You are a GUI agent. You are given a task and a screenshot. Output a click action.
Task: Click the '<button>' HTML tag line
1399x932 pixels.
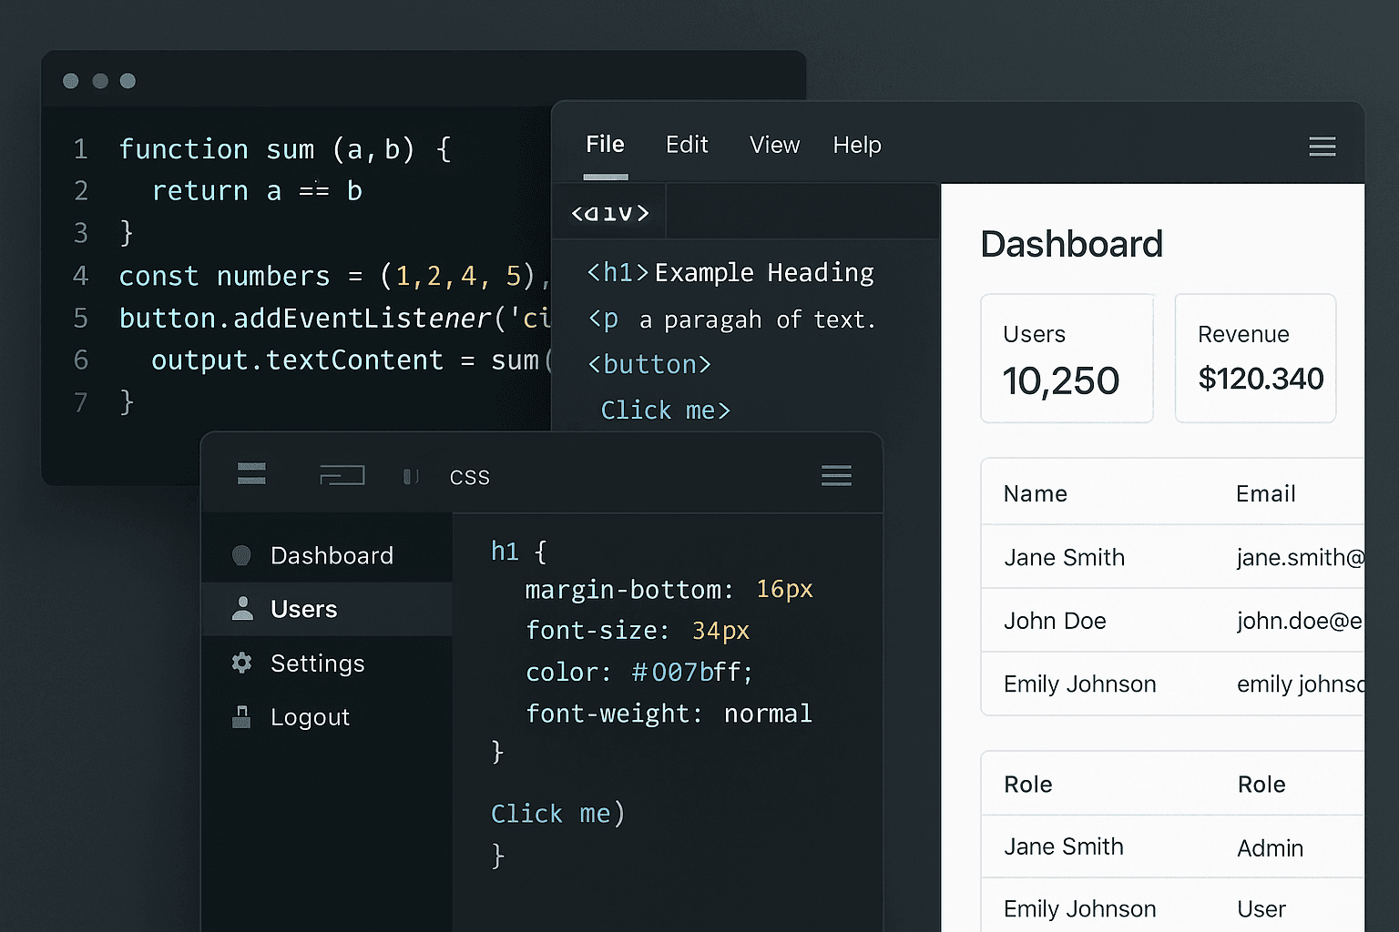pyautogui.click(x=649, y=365)
